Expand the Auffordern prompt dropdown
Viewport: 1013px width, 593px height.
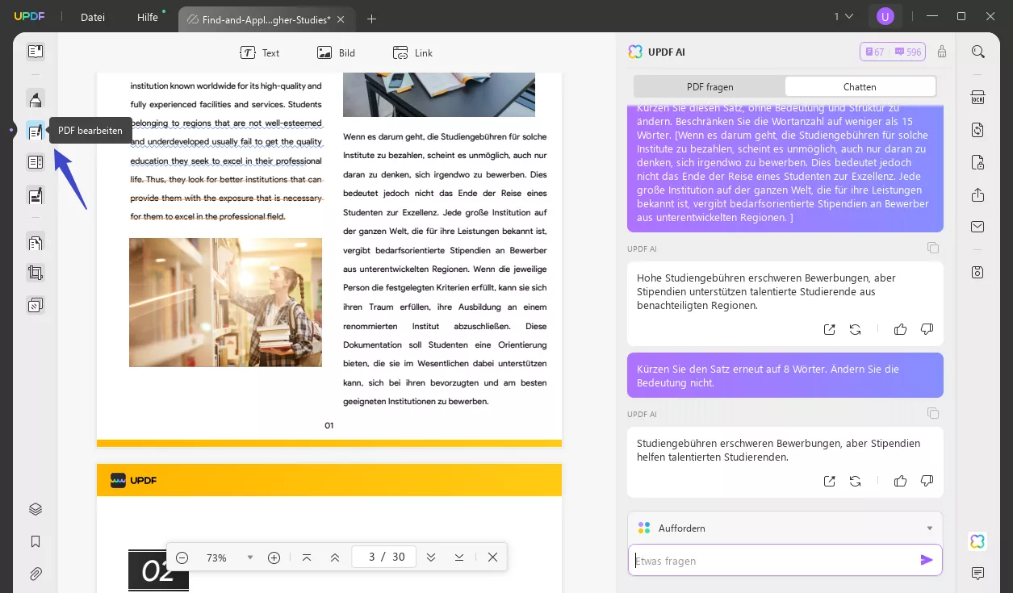point(929,528)
